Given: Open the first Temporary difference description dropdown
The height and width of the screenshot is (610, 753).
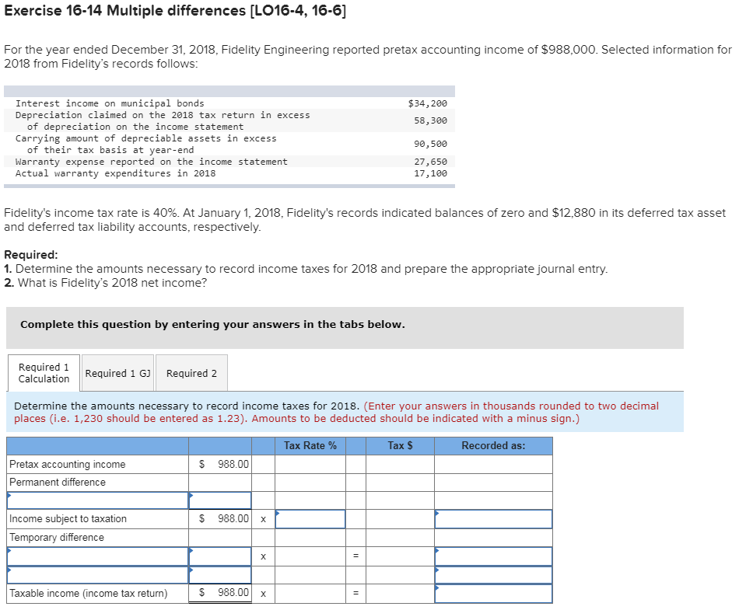Looking at the screenshot, I should point(96,556).
